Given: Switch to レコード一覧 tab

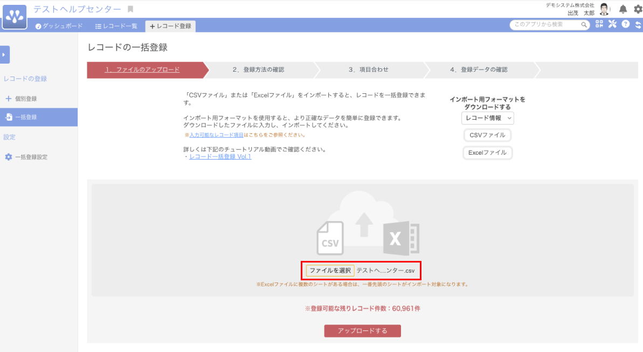Looking at the screenshot, I should [x=116, y=26].
